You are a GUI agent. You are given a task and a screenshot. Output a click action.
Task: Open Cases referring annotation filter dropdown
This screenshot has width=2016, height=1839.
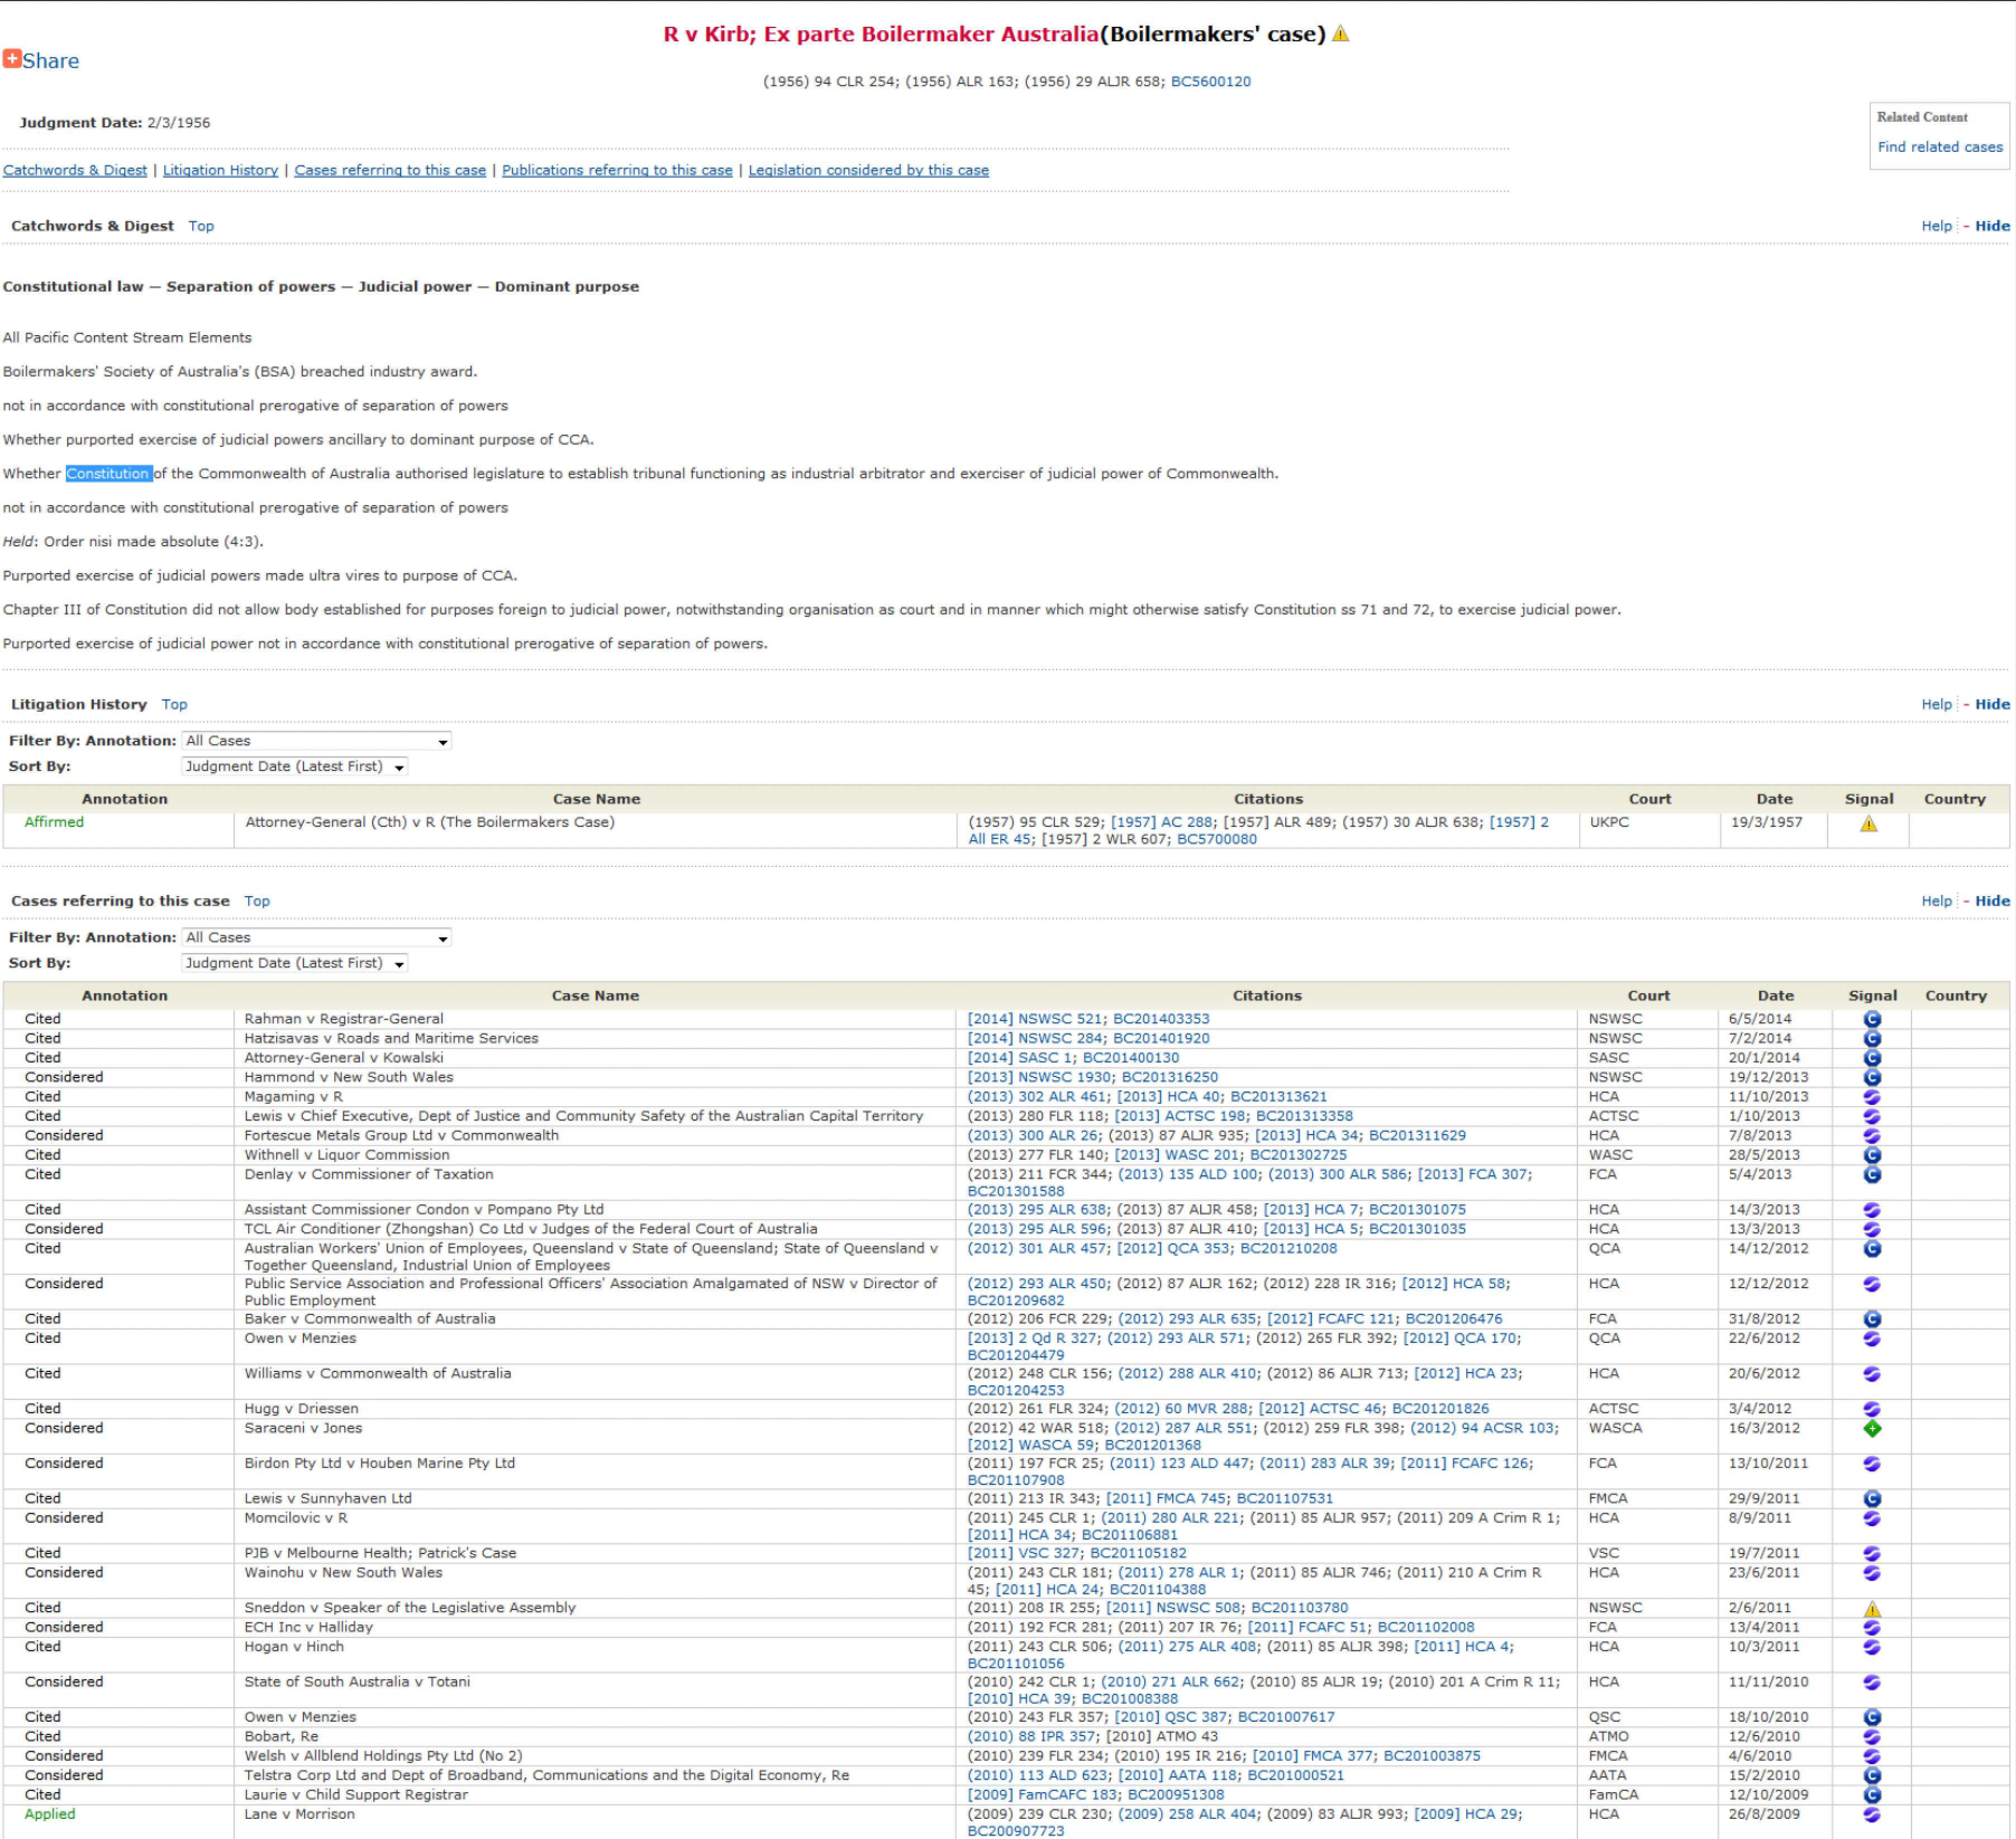[317, 938]
